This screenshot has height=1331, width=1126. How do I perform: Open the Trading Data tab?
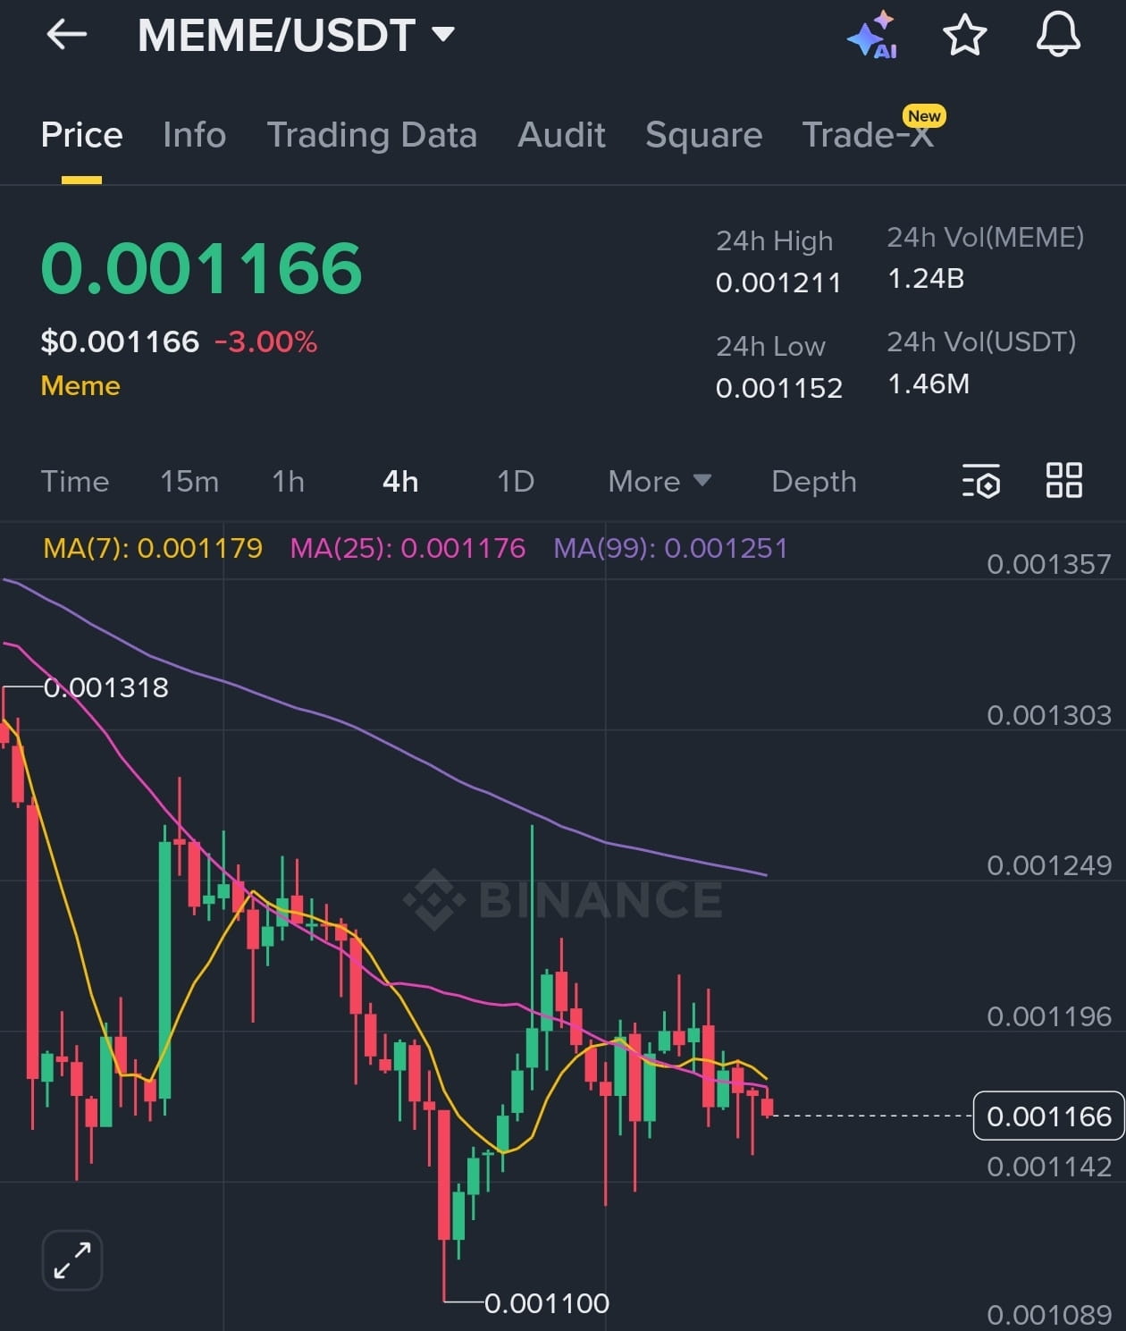tap(372, 135)
